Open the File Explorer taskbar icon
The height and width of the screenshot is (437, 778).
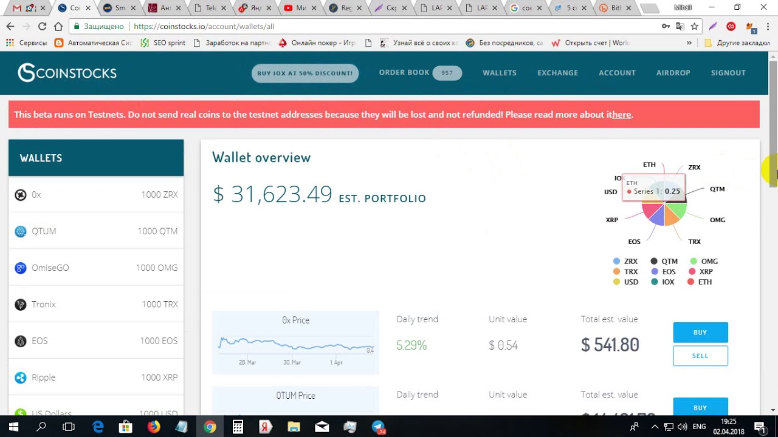pos(294,427)
